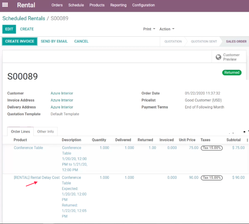Expand the Action dropdown
Screen dimensions: 249x224
167,29
